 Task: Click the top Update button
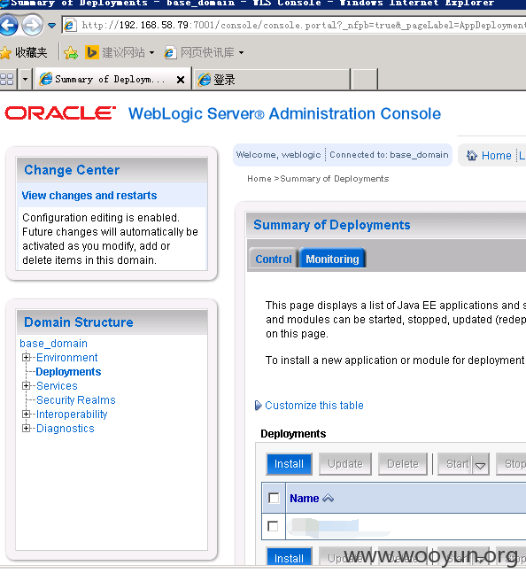(x=344, y=463)
